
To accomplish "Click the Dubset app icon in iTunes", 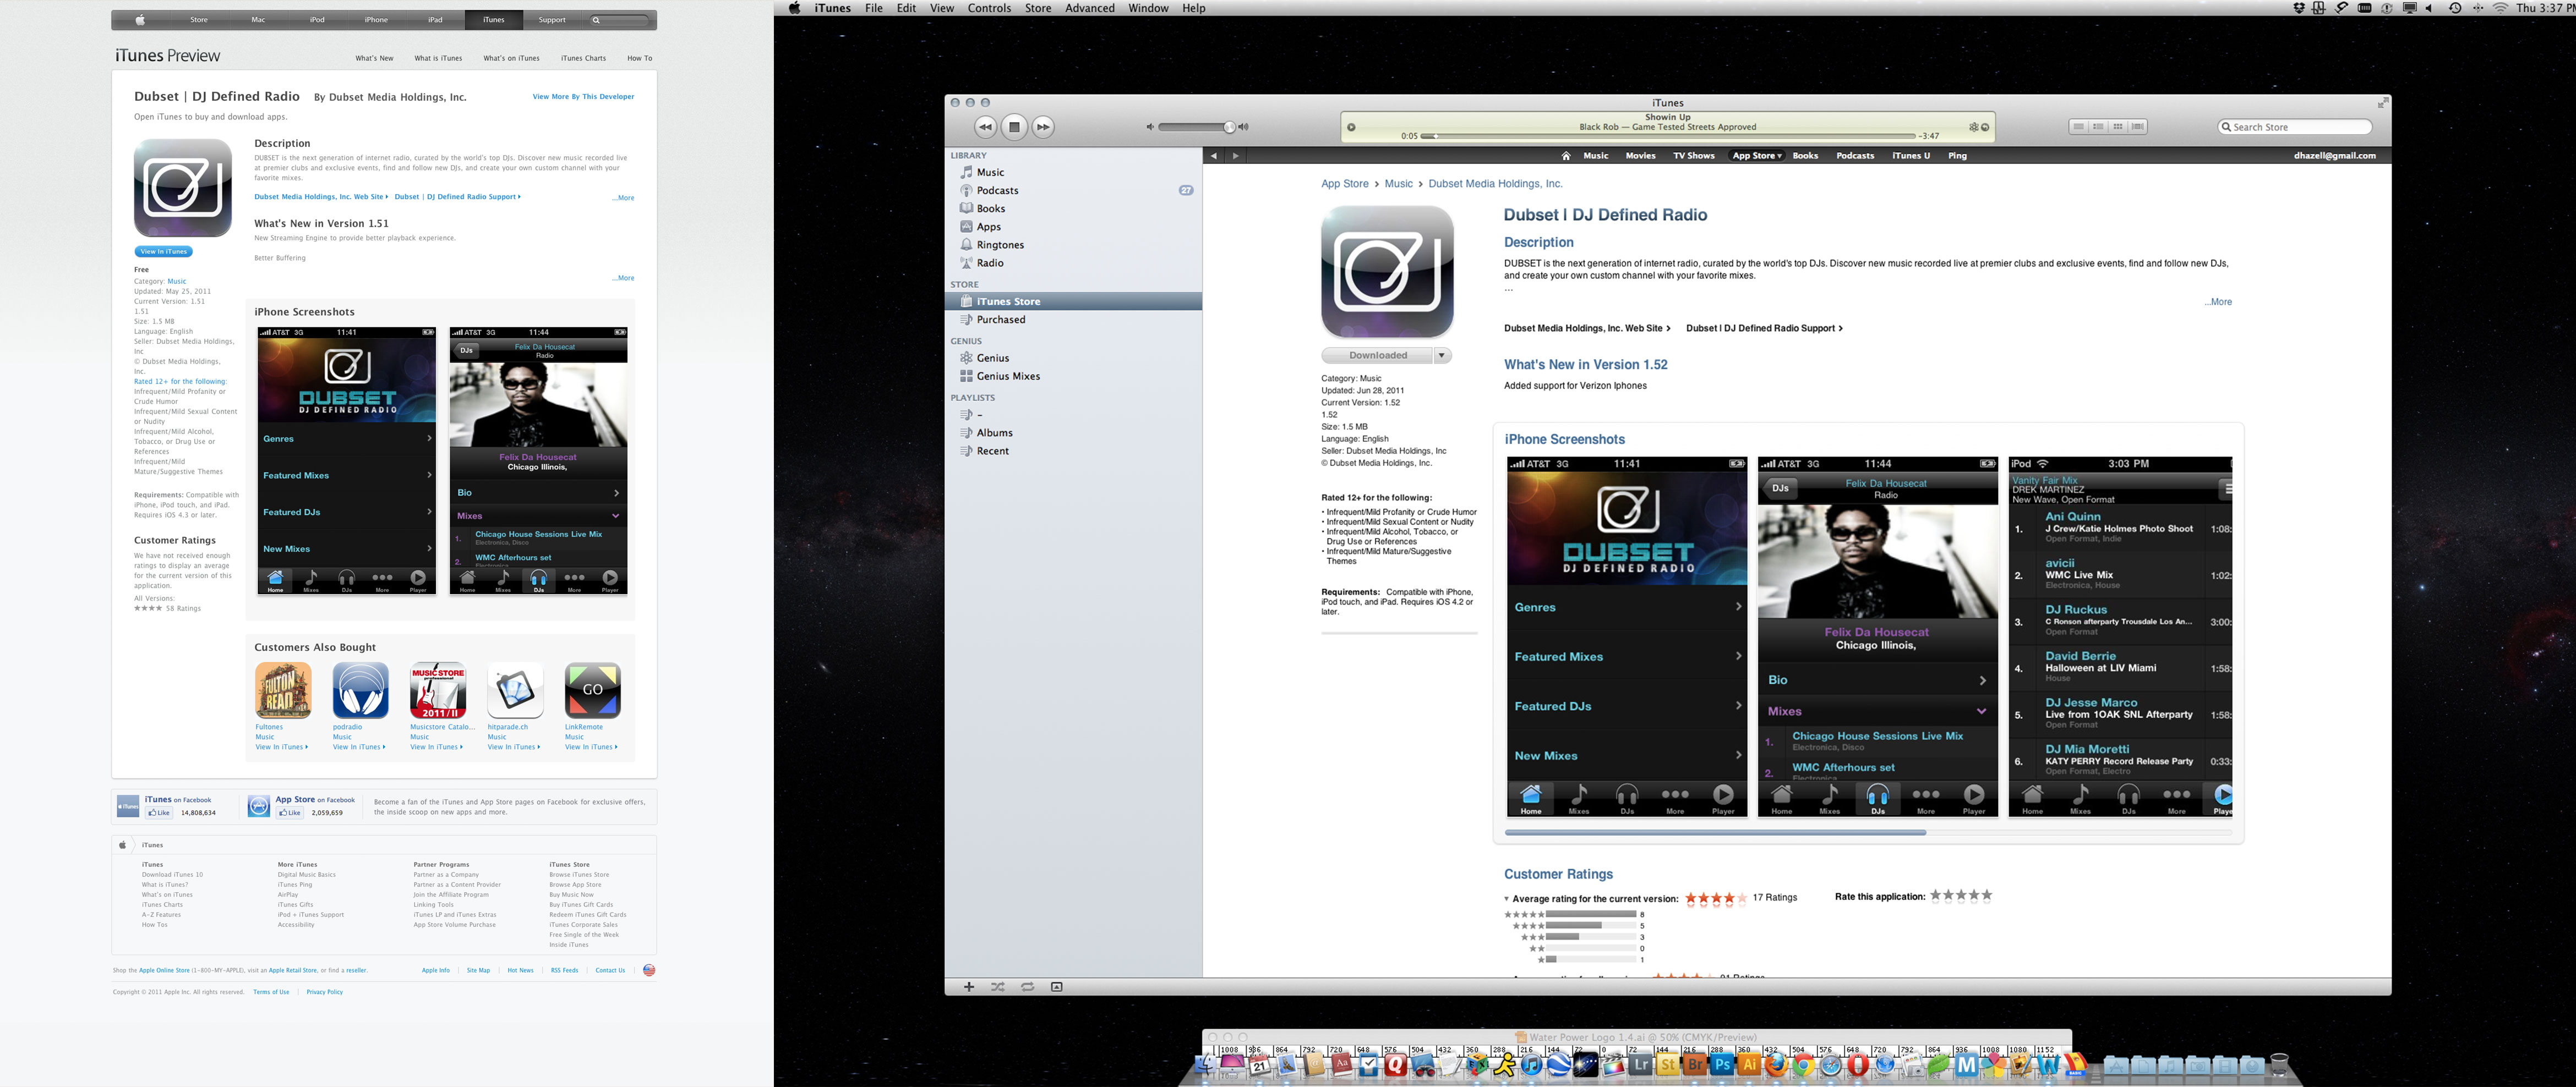I will (x=1387, y=272).
